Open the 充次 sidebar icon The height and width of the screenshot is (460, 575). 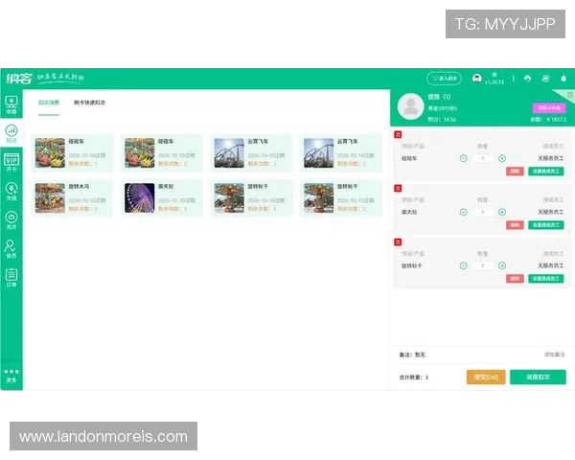pos(11,219)
